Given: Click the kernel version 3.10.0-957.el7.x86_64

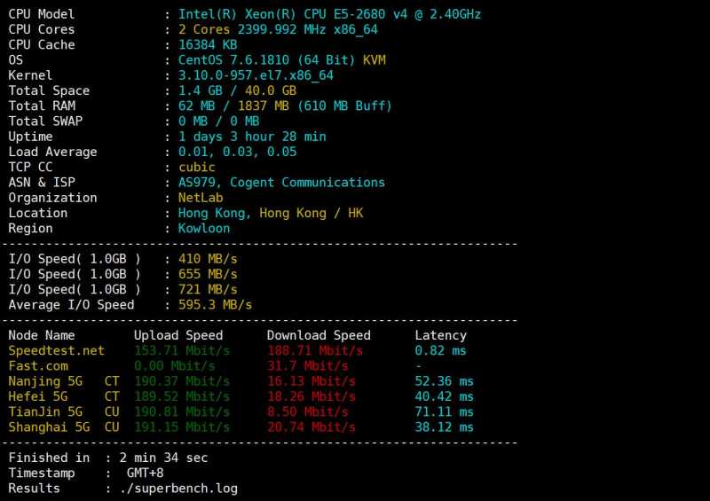Looking at the screenshot, I should point(256,75).
